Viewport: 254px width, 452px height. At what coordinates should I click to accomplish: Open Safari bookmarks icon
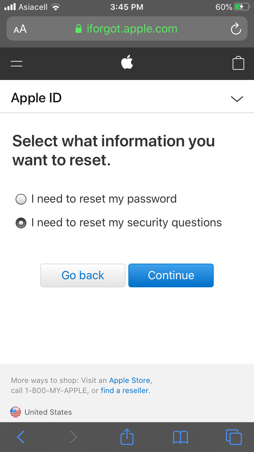point(180,437)
